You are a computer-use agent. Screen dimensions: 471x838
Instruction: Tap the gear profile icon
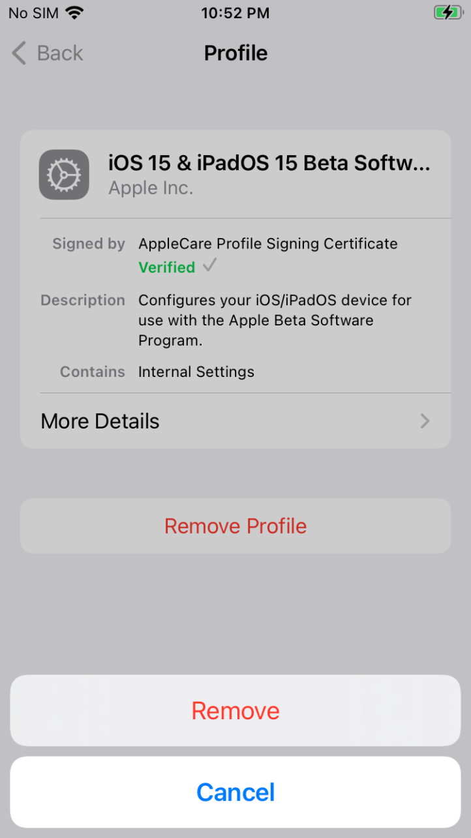click(64, 175)
